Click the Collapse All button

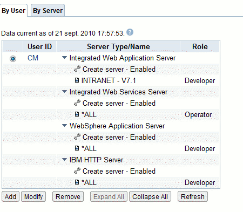coord(150,196)
